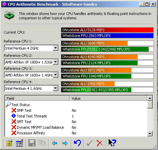Open Reference CPU 1 dropdown arrow
This screenshot has height=150, width=158.
pos(55,48)
